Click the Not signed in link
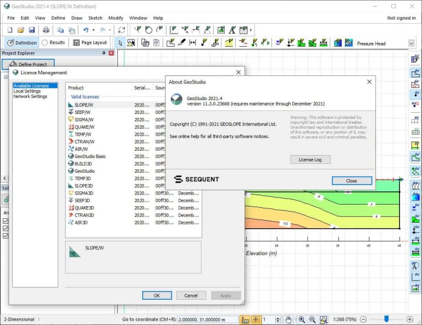This screenshot has height=325, width=422. pyautogui.click(x=401, y=18)
